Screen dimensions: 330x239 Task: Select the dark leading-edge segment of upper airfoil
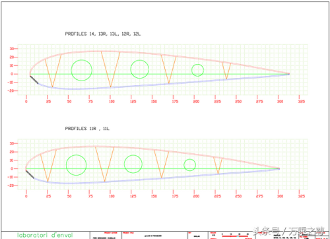[34, 80]
